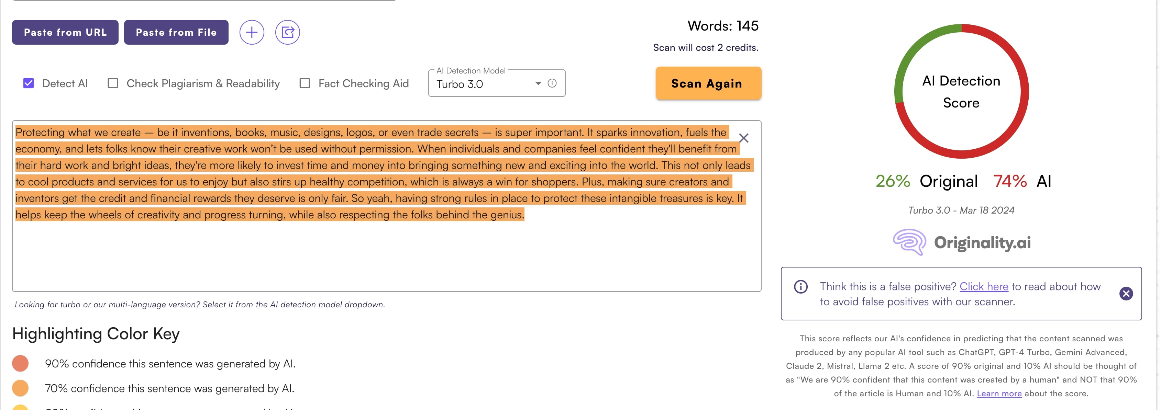Click the plus circle icon
This screenshot has height=410, width=1161.
[252, 32]
